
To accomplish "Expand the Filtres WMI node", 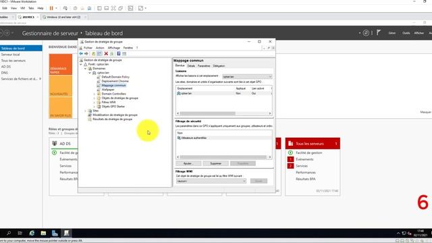I will [94, 102].
